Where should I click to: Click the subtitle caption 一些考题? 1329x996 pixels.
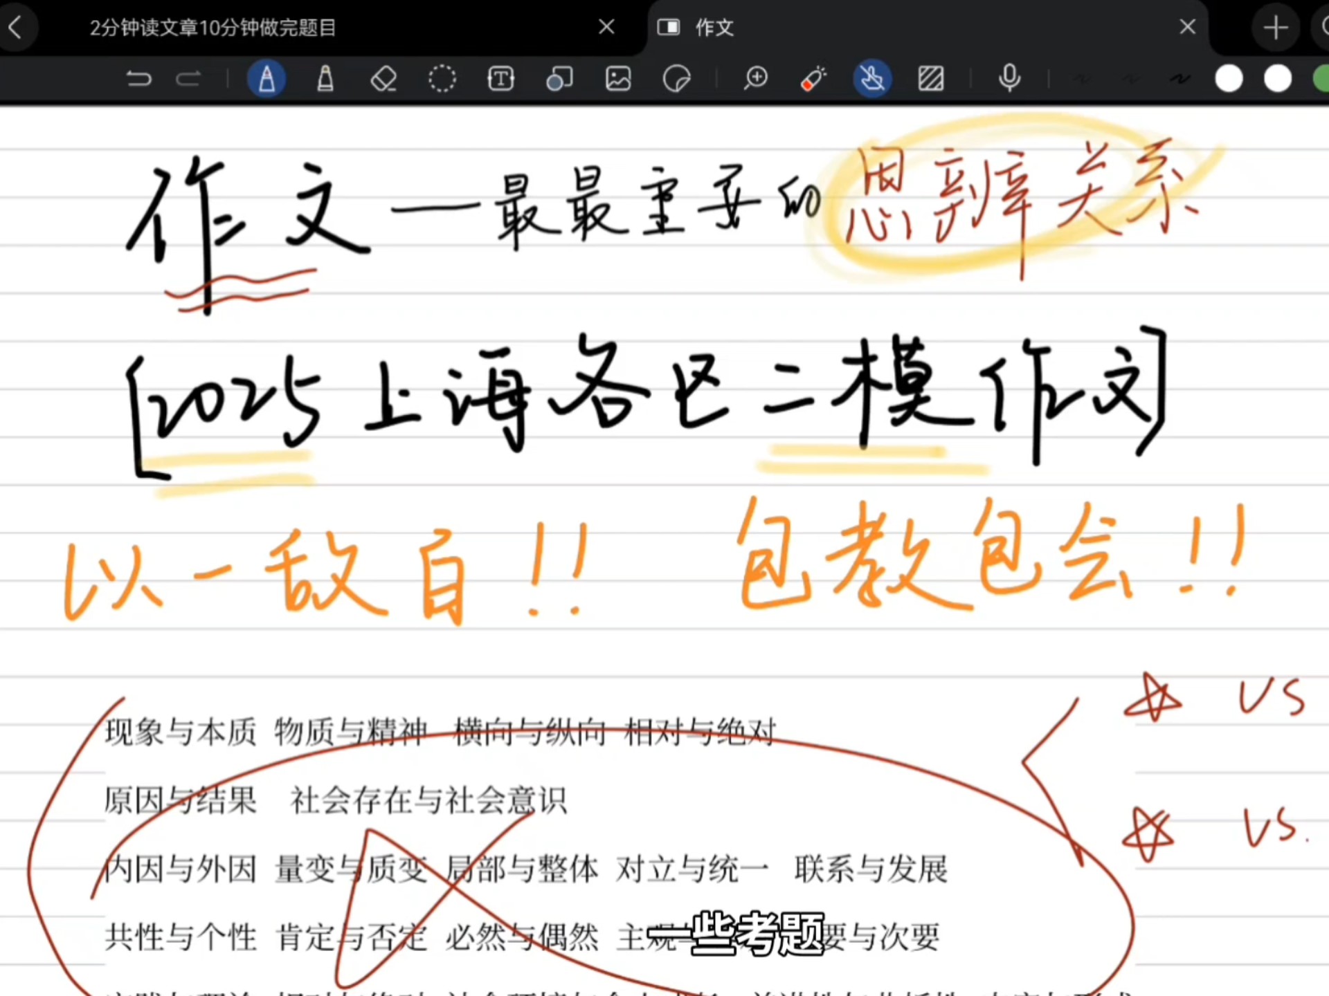736,934
